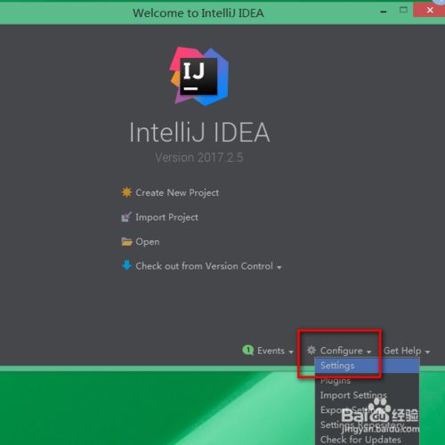Click the Configure dropdown arrow
Screen dimensions: 445x445
click(x=369, y=352)
